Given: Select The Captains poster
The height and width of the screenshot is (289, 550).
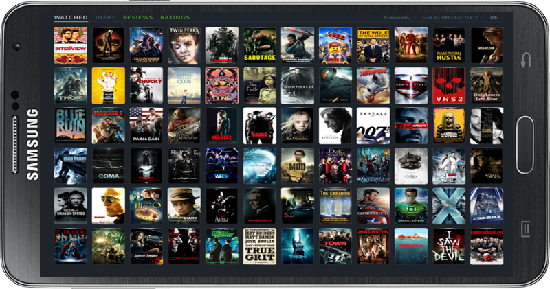Looking at the screenshot, I should pyautogui.click(x=335, y=206).
